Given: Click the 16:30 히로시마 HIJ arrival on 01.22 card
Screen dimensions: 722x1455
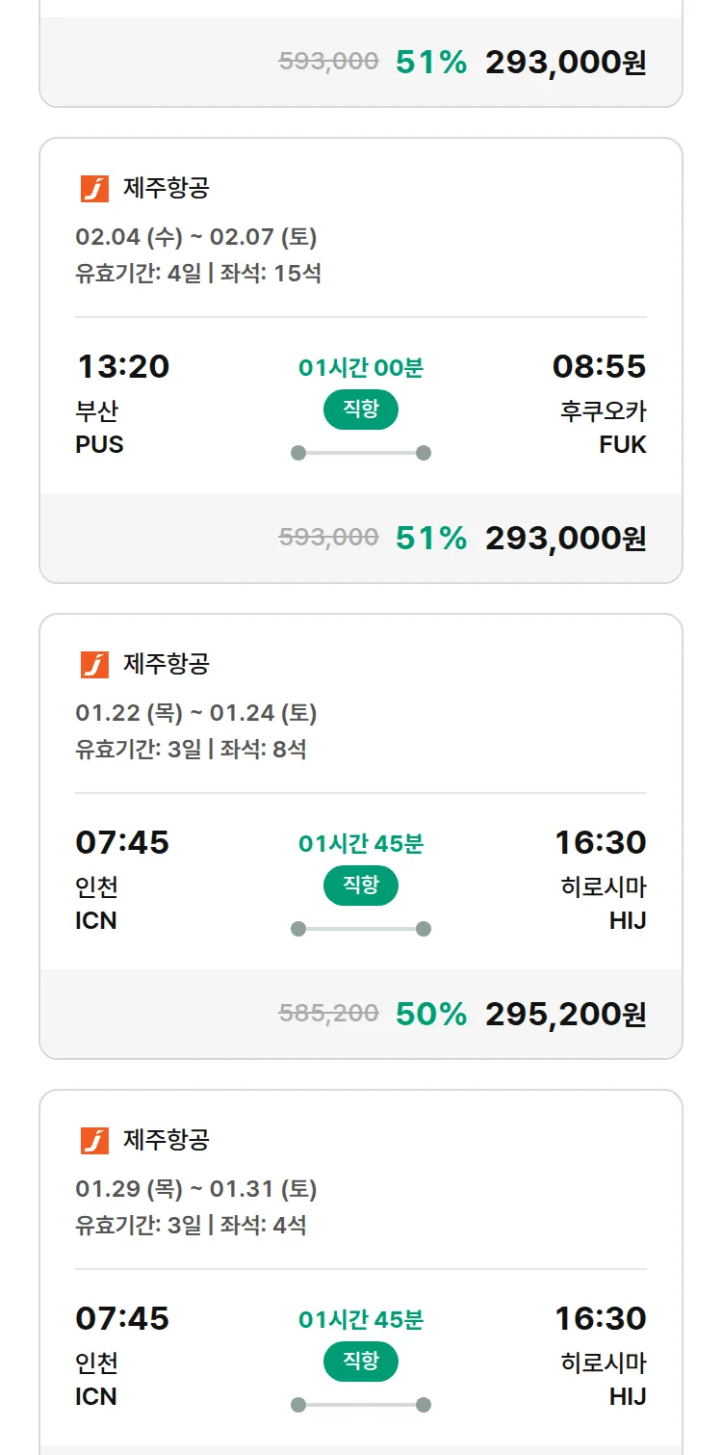Looking at the screenshot, I should pyautogui.click(x=601, y=879).
